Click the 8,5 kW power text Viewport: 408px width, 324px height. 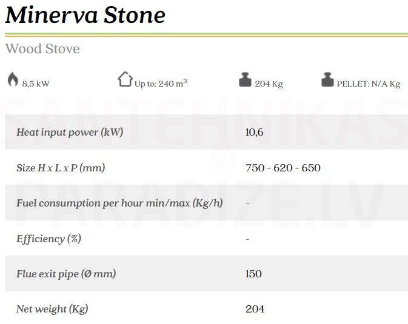[36, 84]
